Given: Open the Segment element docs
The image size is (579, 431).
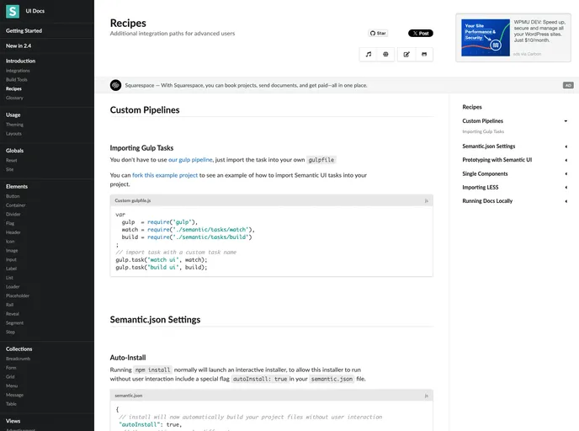Looking at the screenshot, I should [x=15, y=322].
